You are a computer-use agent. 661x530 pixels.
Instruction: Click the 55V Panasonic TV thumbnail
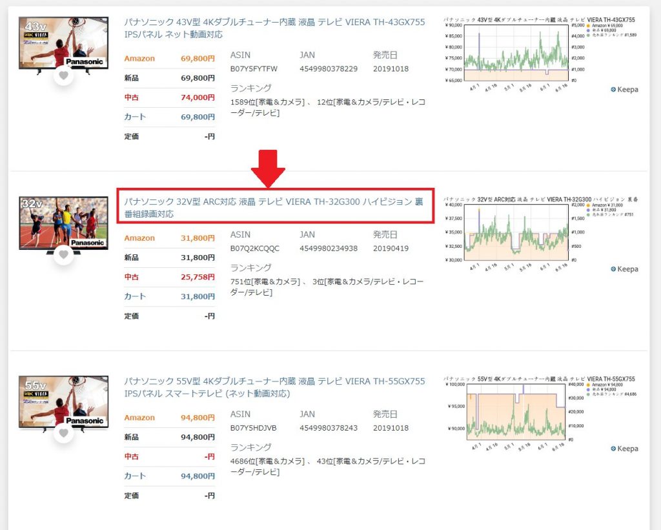[x=64, y=403]
